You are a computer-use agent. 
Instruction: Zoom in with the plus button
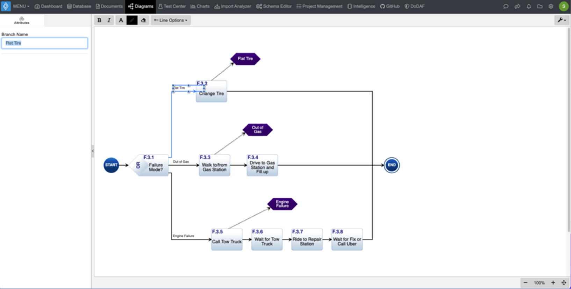point(553,283)
